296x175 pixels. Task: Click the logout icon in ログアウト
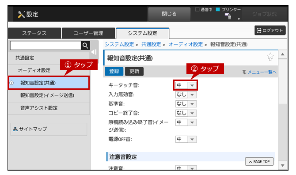(259, 30)
